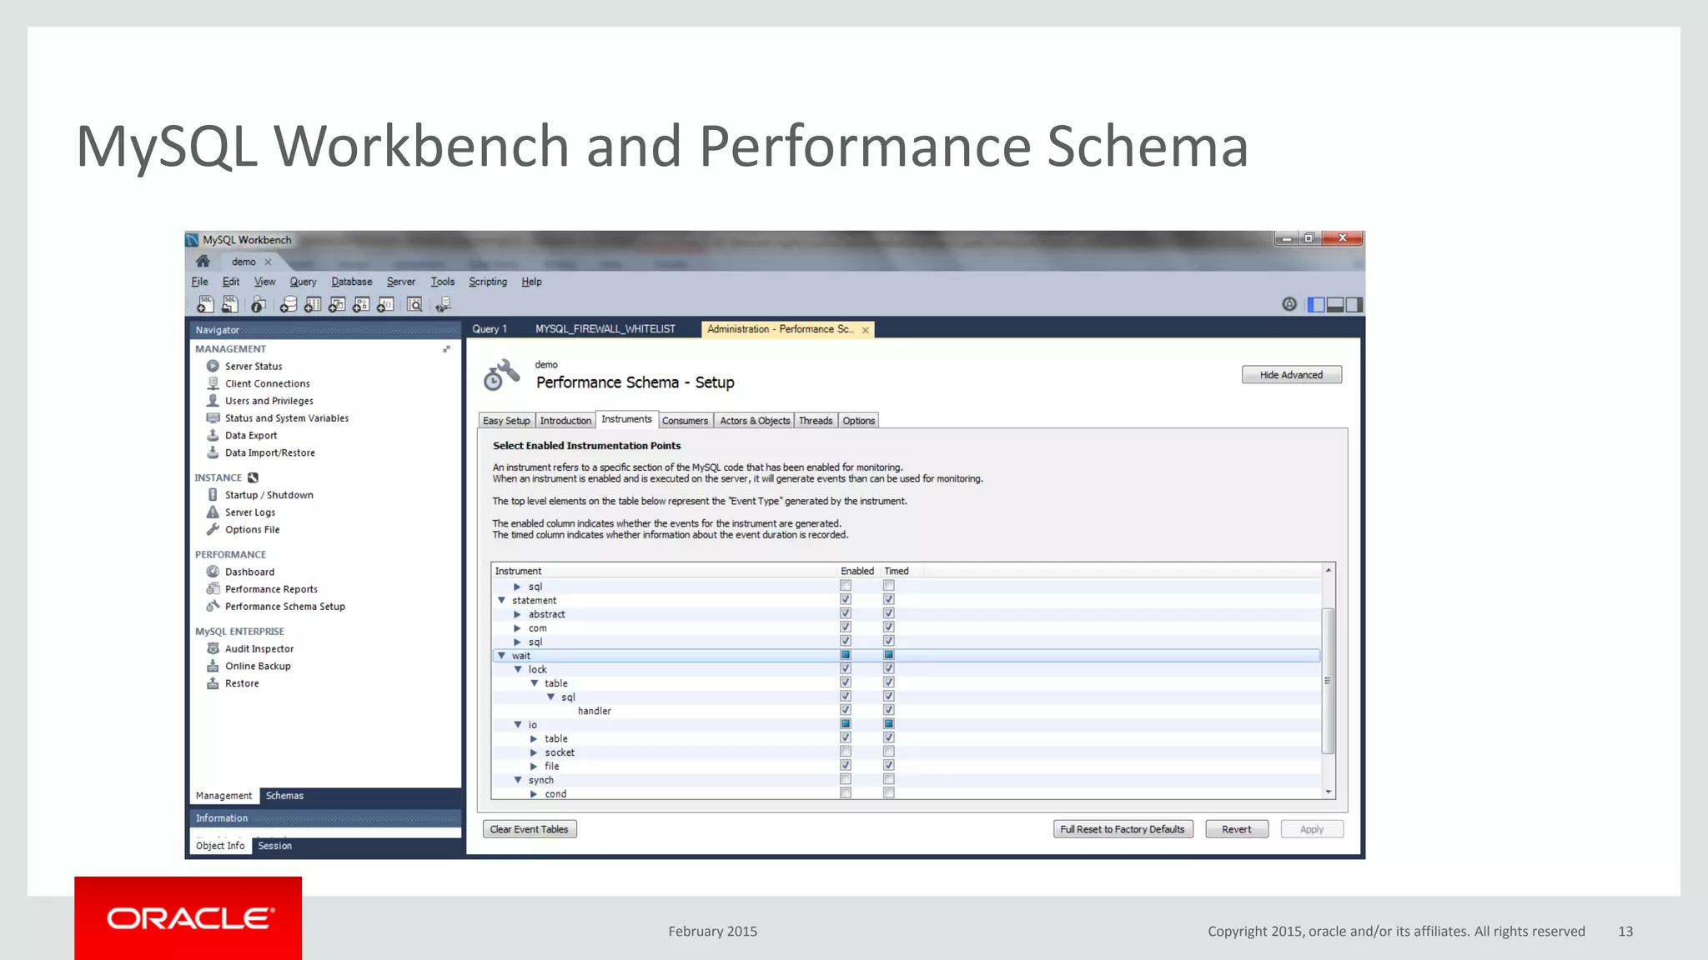The height and width of the screenshot is (960, 1708).
Task: Click the round preferences icon near panel toggles
Action: 1289,304
